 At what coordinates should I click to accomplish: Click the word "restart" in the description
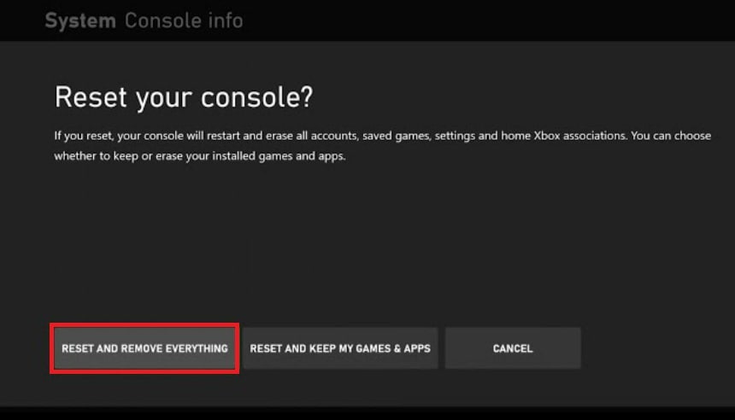click(x=223, y=136)
